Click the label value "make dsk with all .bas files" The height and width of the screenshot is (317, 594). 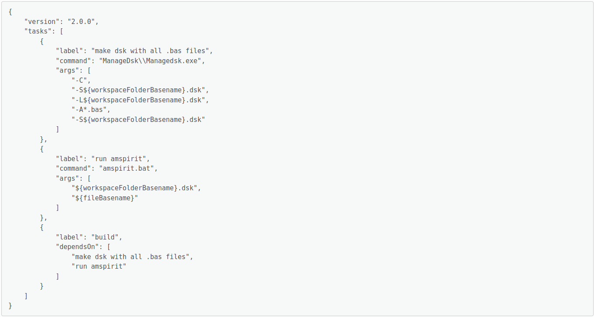pyautogui.click(x=151, y=51)
